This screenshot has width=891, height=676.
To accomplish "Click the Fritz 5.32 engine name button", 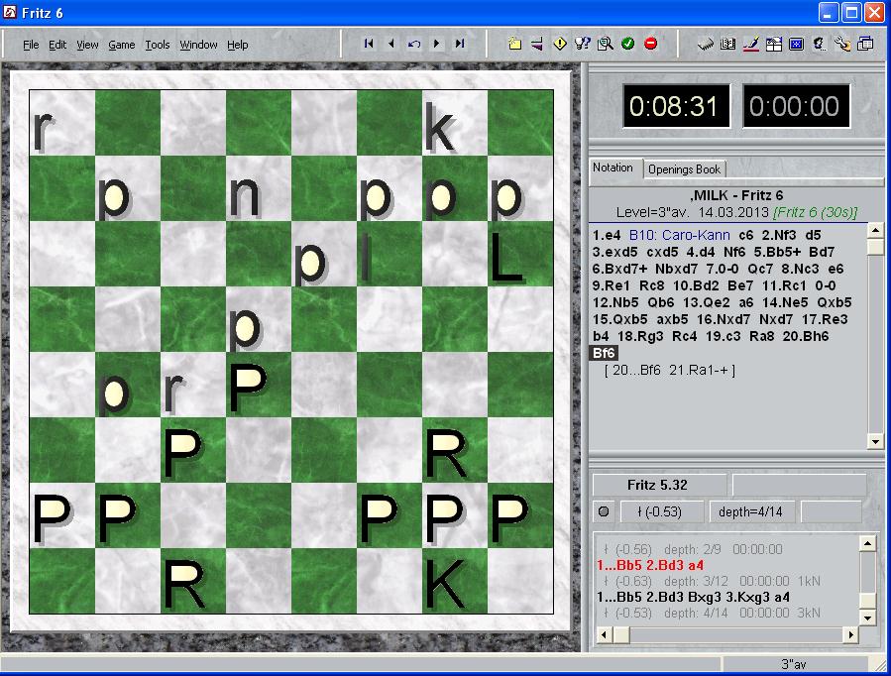I will pyautogui.click(x=659, y=485).
